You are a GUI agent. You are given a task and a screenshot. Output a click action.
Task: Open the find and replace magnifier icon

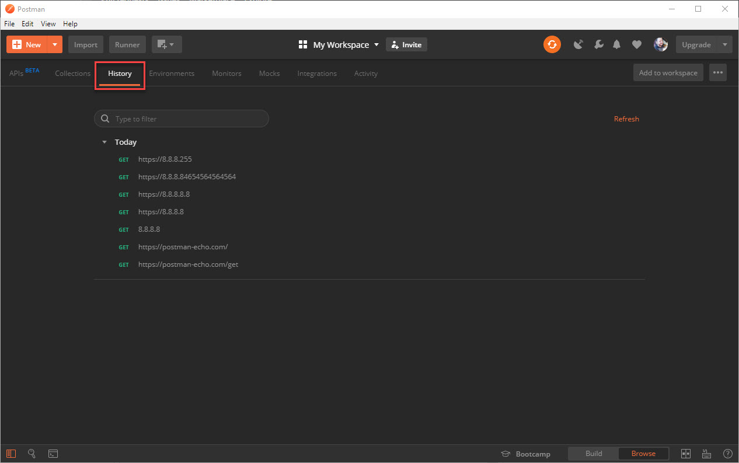[x=32, y=453]
